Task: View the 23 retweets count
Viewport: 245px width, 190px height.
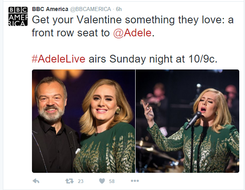Action: pyautogui.click(x=81, y=181)
